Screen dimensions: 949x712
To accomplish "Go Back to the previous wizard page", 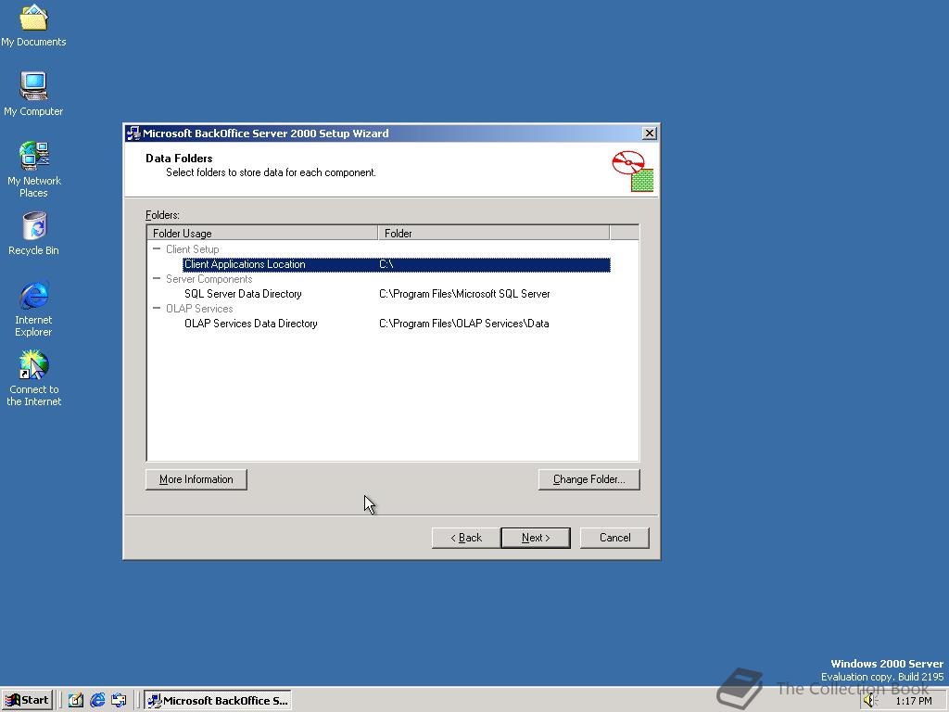I will pyautogui.click(x=466, y=538).
